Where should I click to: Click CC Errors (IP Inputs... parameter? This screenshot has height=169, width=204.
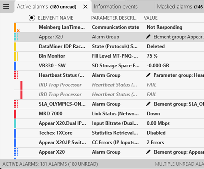click(115, 142)
